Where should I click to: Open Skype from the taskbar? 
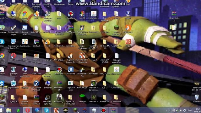pos(47,110)
